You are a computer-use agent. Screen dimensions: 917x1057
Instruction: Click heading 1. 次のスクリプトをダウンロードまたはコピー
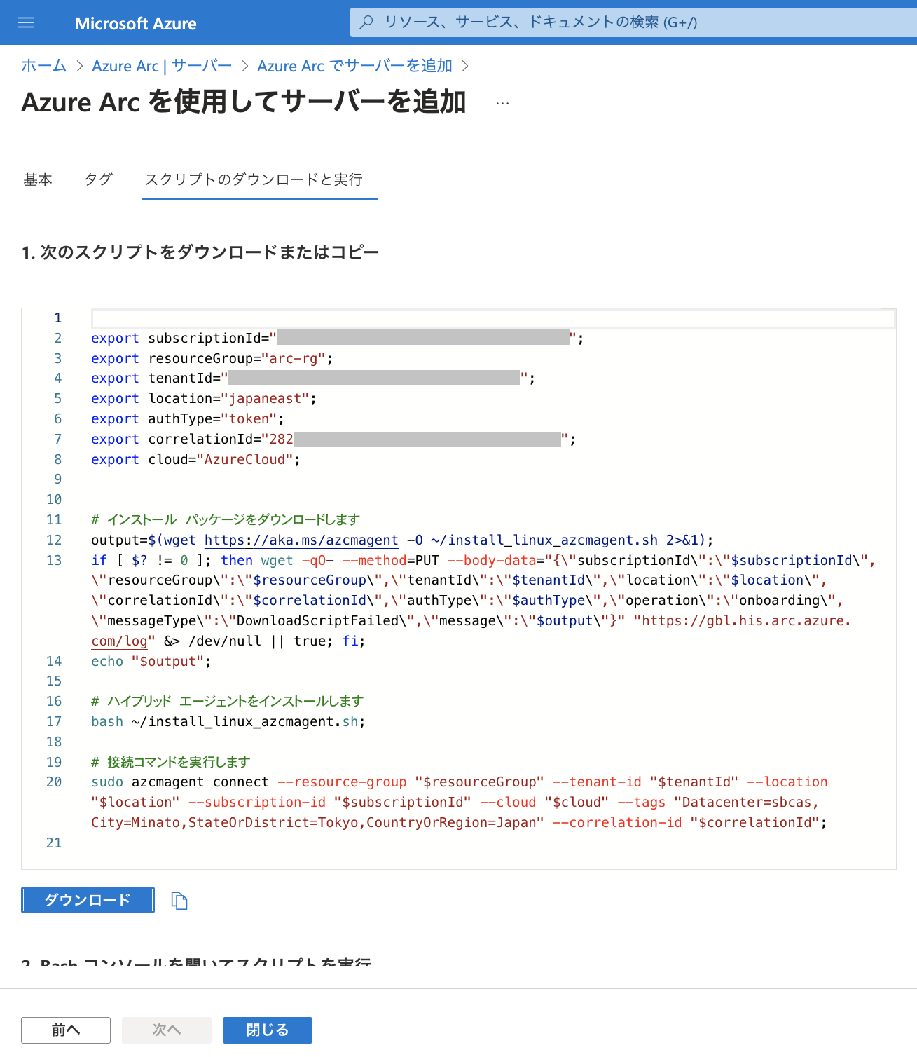coord(200,252)
